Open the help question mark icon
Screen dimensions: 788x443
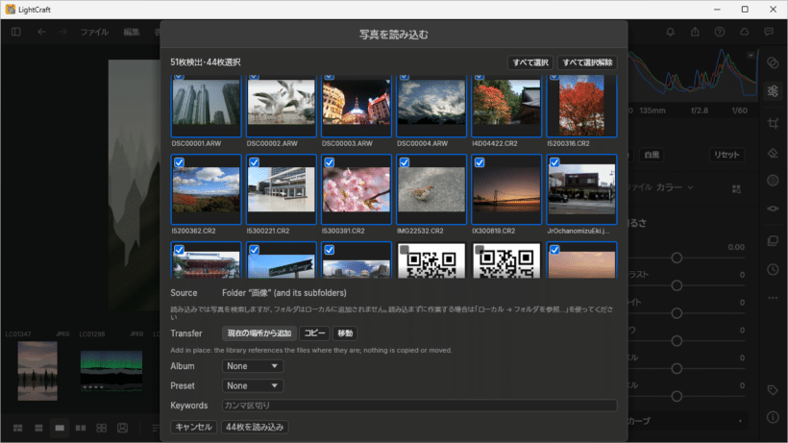(x=720, y=32)
